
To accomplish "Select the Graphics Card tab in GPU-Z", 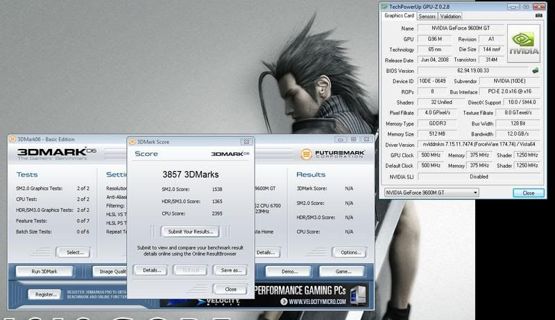I will coord(399,15).
